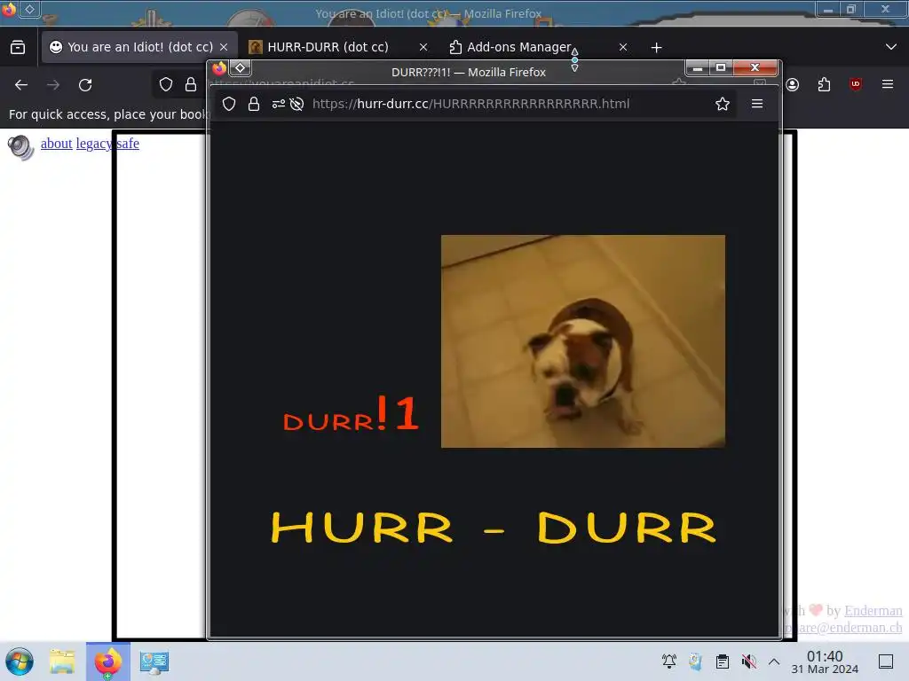This screenshot has width=909, height=681.
Task: Open the system settings taskbar icon
Action: pyautogui.click(x=154, y=661)
